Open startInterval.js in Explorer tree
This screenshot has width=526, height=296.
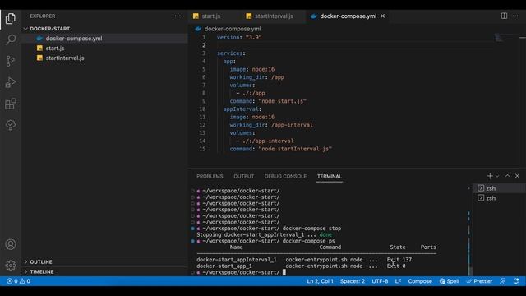coord(65,58)
